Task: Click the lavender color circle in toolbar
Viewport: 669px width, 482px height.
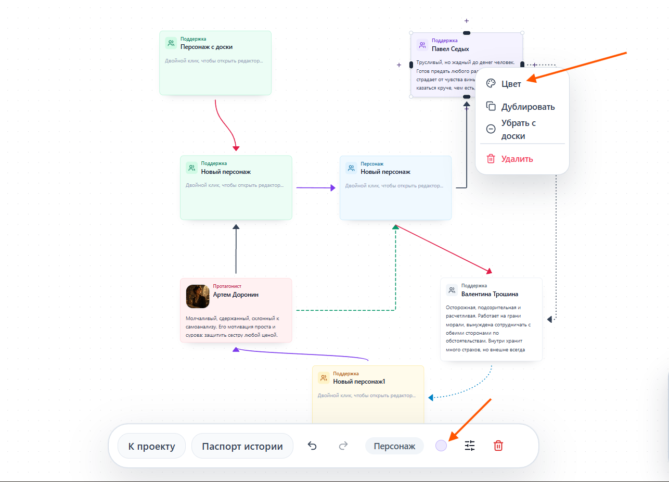Action: 441,446
